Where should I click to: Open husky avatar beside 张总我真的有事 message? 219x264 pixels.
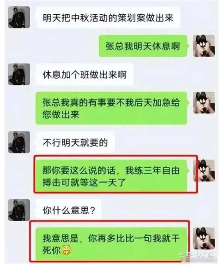204,103
